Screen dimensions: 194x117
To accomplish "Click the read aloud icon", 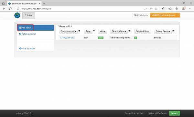I will (x=151, y=9).
